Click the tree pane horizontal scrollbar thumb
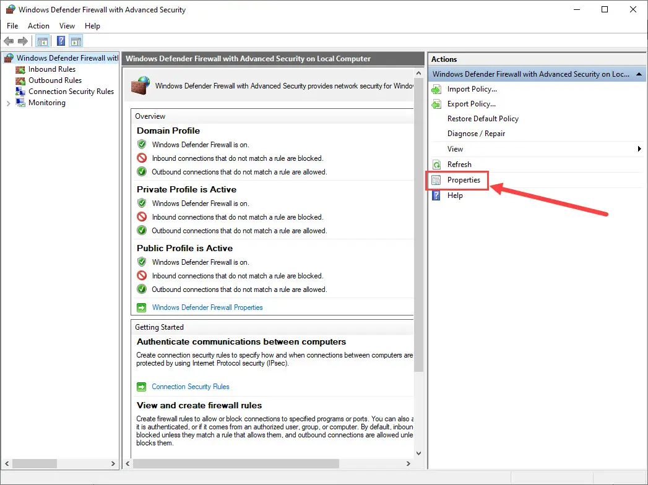 [34, 463]
